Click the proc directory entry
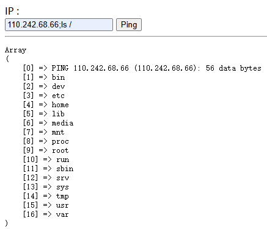This screenshot has width=267, height=229. click(60, 141)
